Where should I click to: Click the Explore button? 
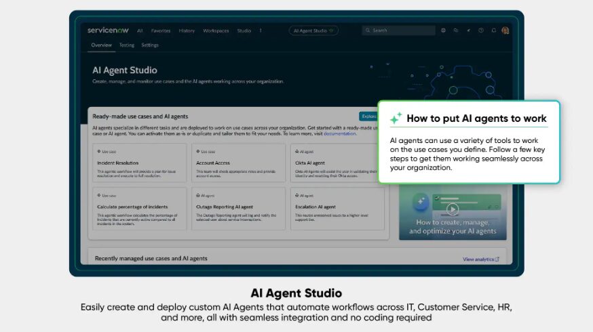pyautogui.click(x=368, y=117)
